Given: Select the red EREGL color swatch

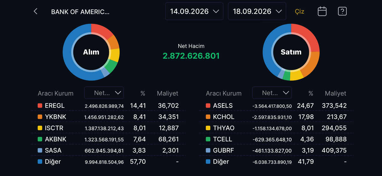Looking at the screenshot, I should pos(40,105).
